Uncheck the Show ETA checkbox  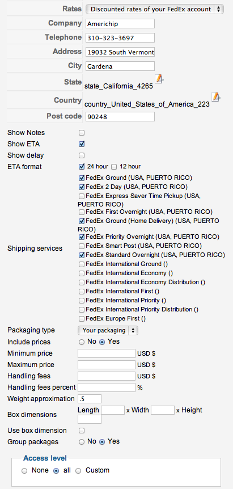(x=82, y=144)
